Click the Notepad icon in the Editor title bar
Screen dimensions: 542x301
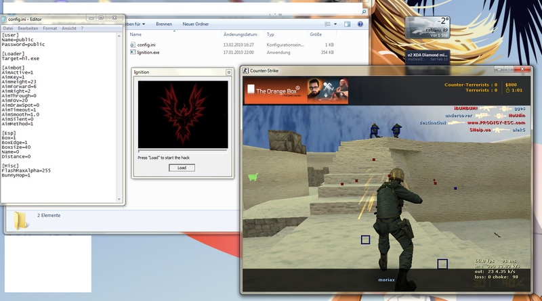4,20
